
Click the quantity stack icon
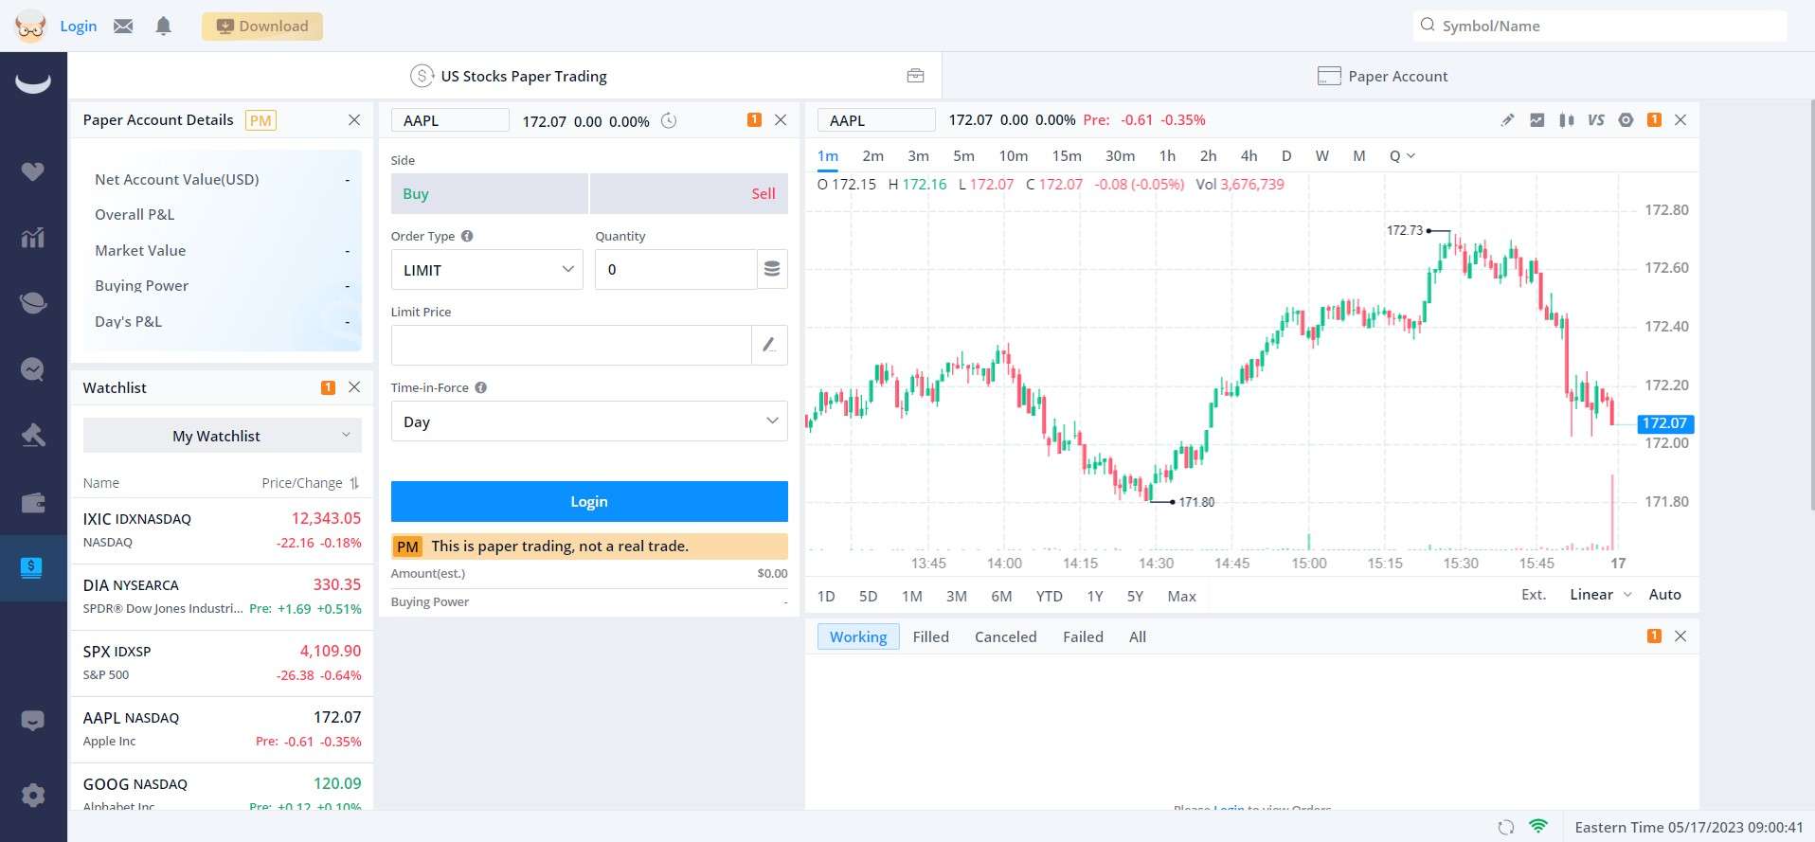pos(772,269)
